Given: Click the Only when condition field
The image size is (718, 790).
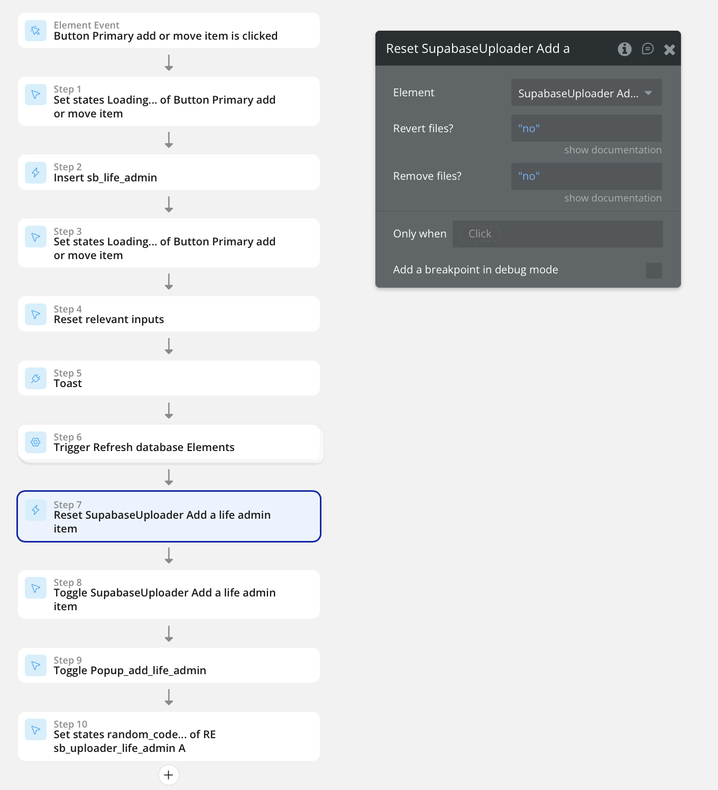Looking at the screenshot, I should (558, 234).
